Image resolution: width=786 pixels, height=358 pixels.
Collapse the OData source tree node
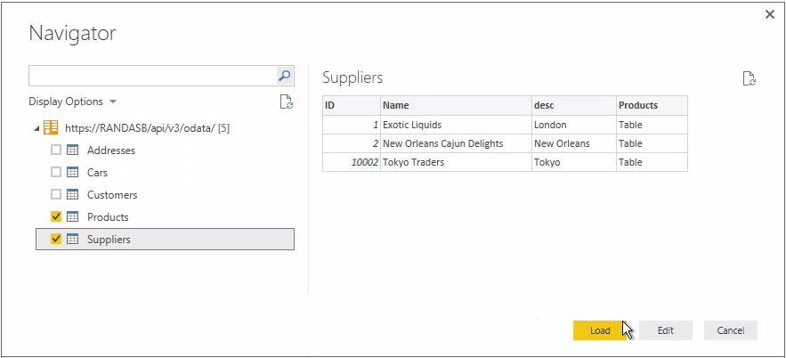tap(36, 128)
